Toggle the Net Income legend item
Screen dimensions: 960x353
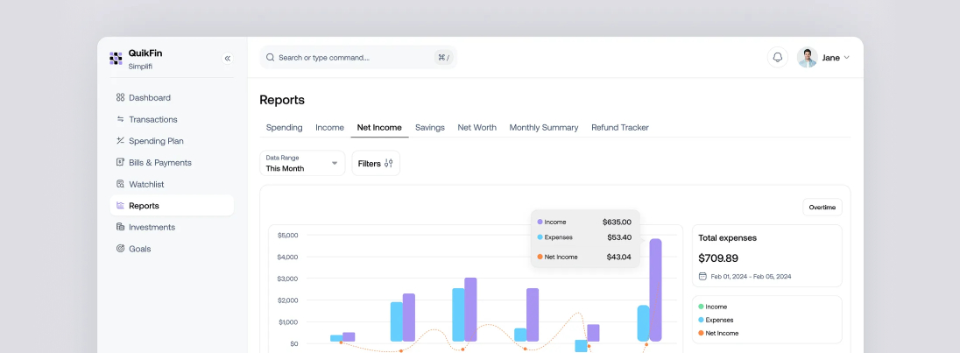[x=721, y=333]
